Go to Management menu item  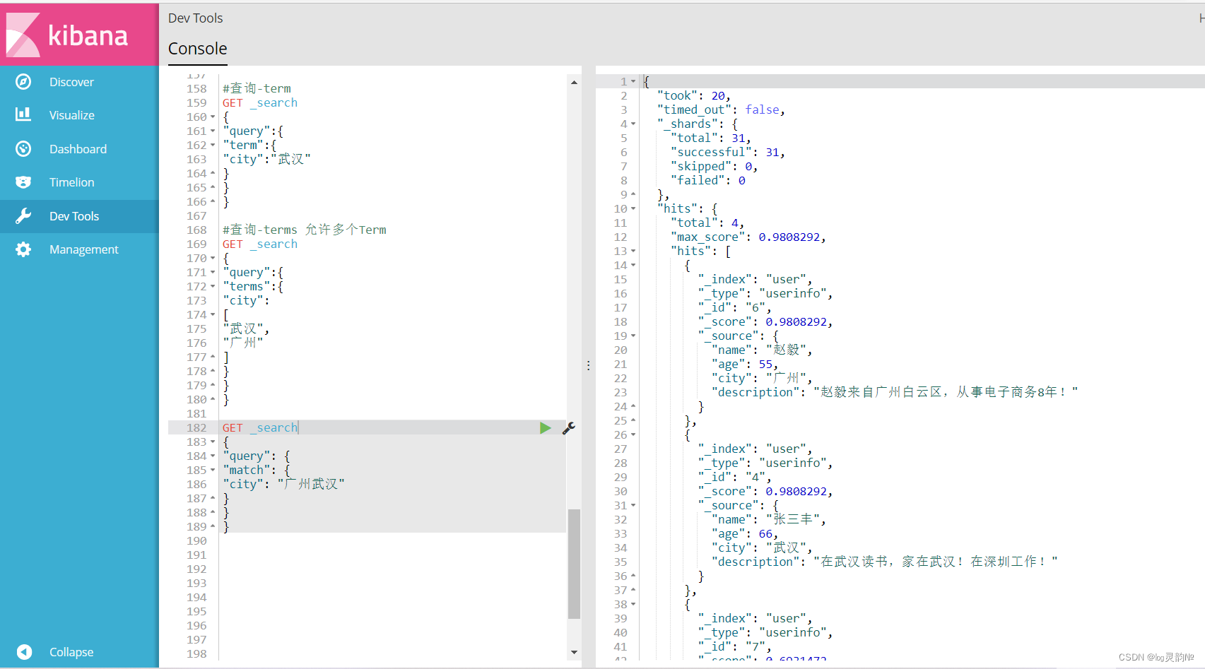pos(84,249)
